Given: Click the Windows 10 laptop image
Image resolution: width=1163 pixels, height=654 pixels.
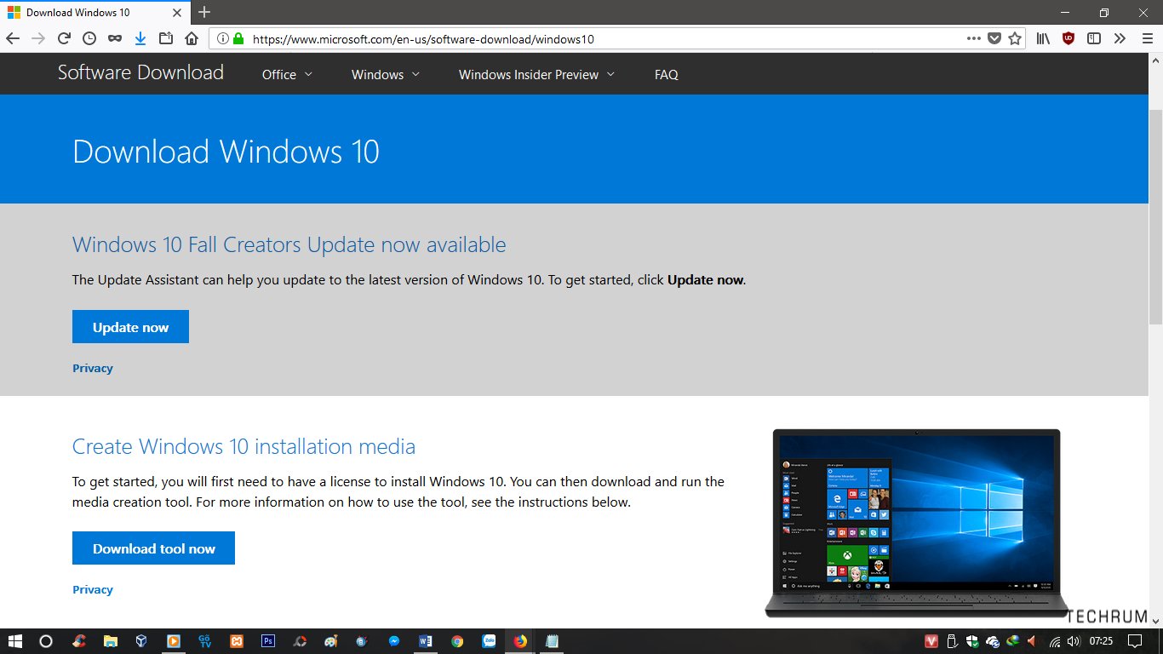Looking at the screenshot, I should pos(916,523).
